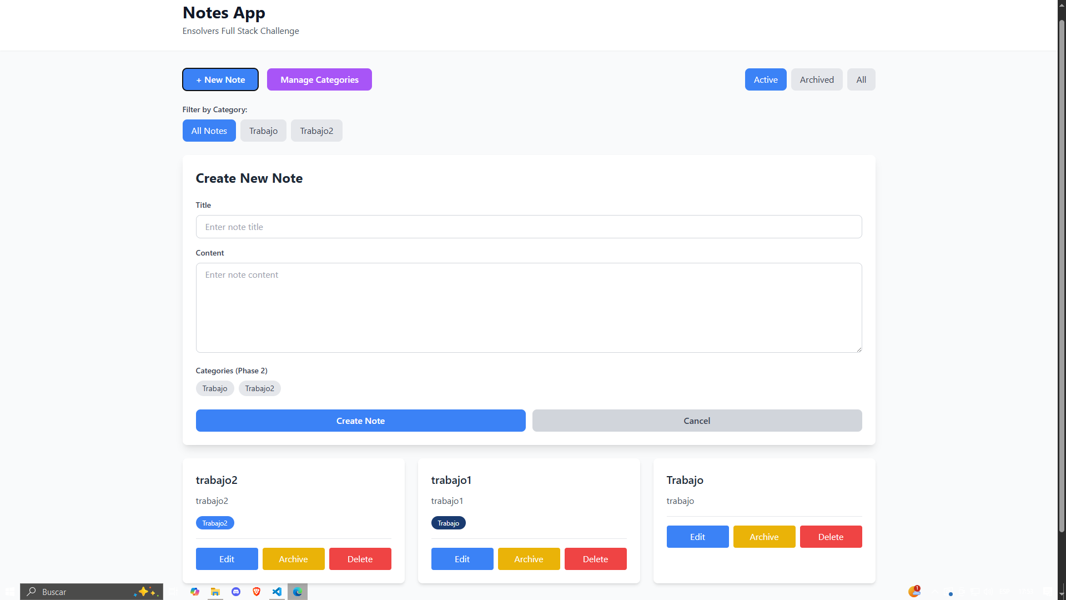
Task: Submit with the Create Note button
Action: click(x=361, y=421)
